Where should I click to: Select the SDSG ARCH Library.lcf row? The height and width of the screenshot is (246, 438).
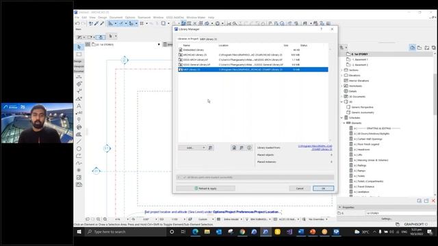tap(253, 59)
